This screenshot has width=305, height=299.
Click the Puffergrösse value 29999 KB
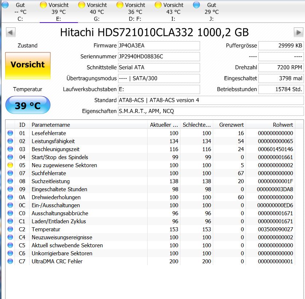[281, 46]
